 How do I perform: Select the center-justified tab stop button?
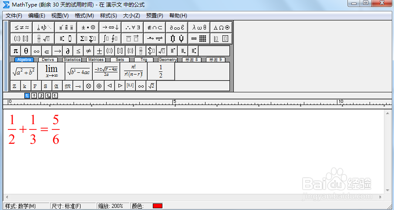click(x=34, y=95)
